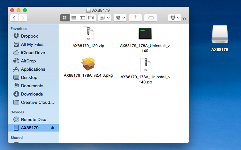Minimize the Finder window
Screen dimensions: 241x150
[x=19, y=10]
